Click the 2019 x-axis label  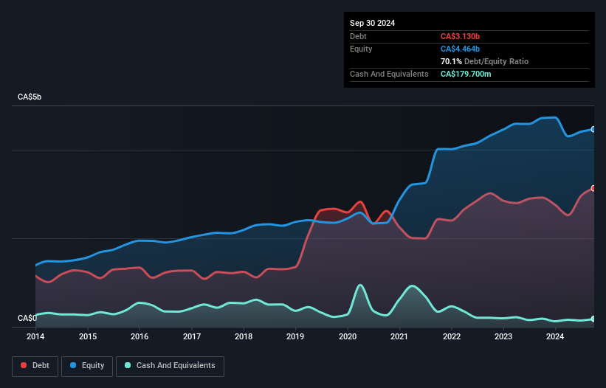(295, 336)
